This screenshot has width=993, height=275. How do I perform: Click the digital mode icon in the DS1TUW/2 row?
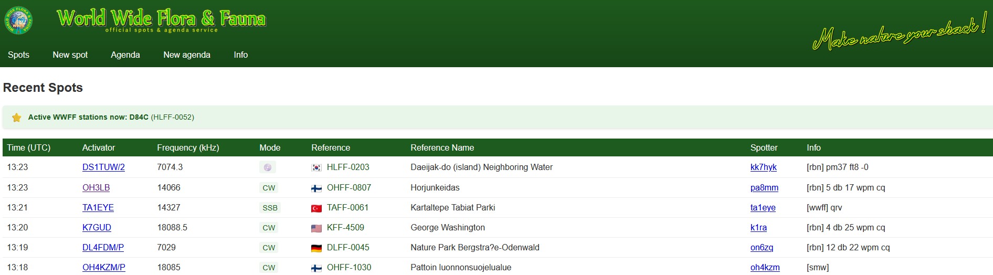268,167
